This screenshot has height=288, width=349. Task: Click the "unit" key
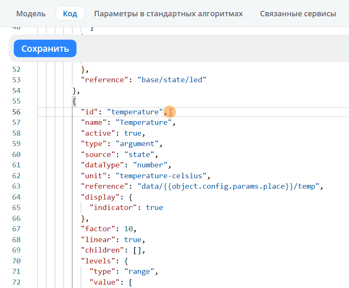click(94, 176)
